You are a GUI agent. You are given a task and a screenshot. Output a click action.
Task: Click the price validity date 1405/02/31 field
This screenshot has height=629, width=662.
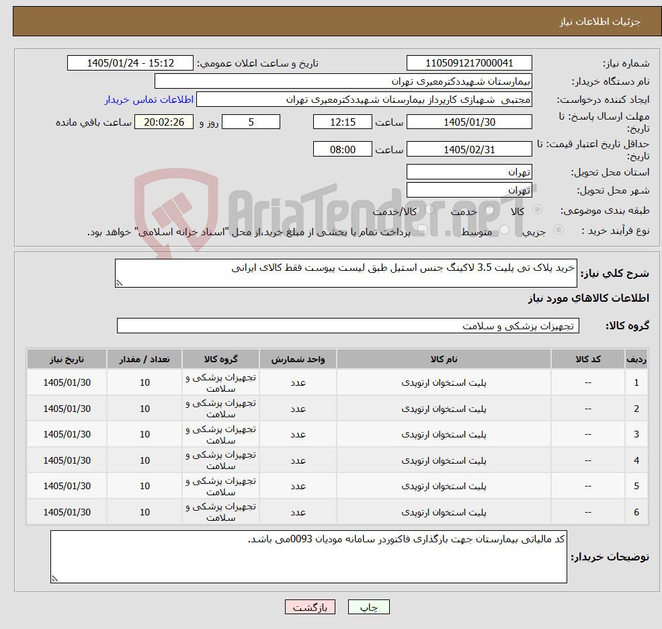click(x=469, y=149)
